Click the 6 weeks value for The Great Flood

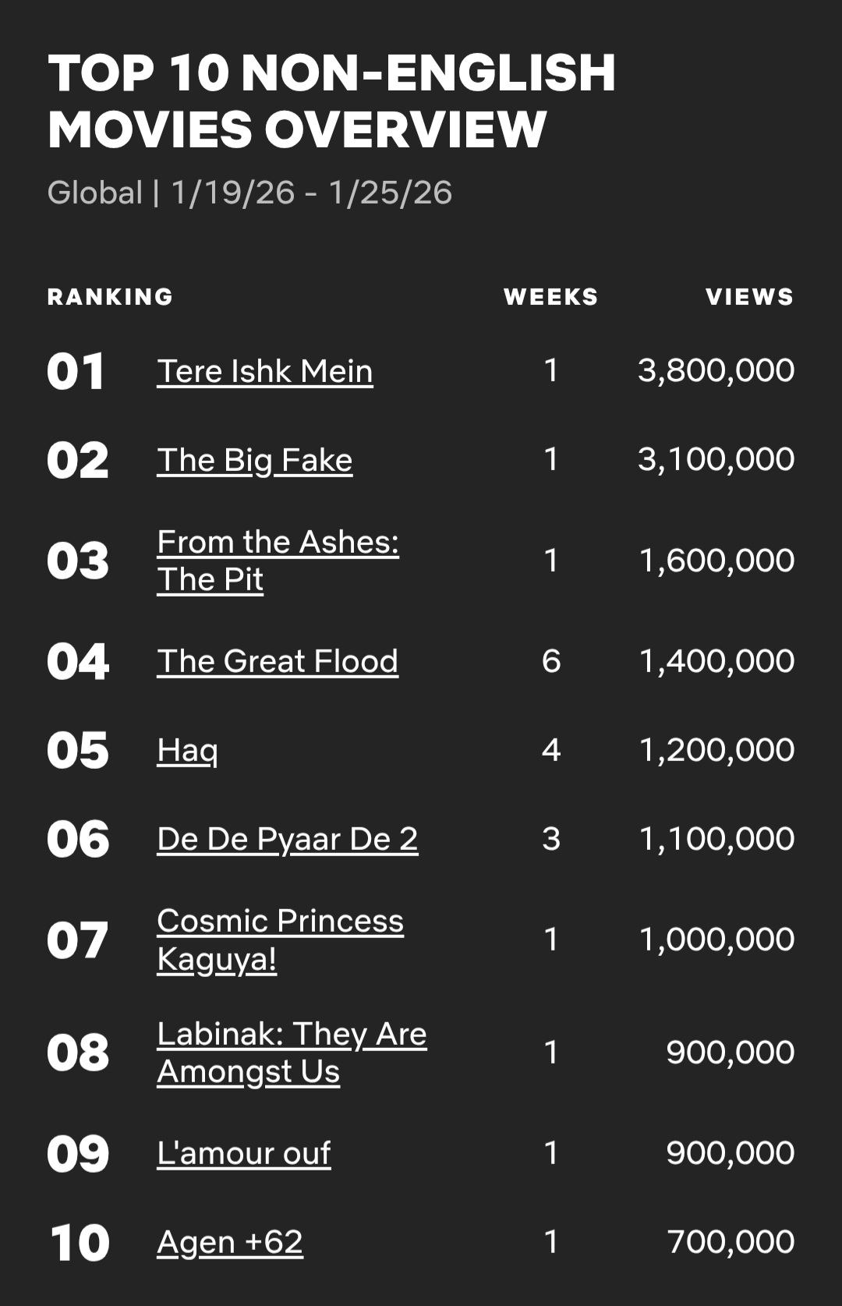(551, 661)
